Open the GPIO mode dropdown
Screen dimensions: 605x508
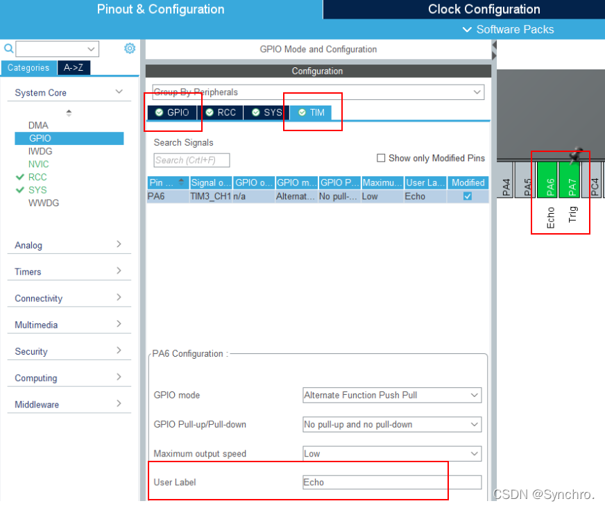(474, 396)
